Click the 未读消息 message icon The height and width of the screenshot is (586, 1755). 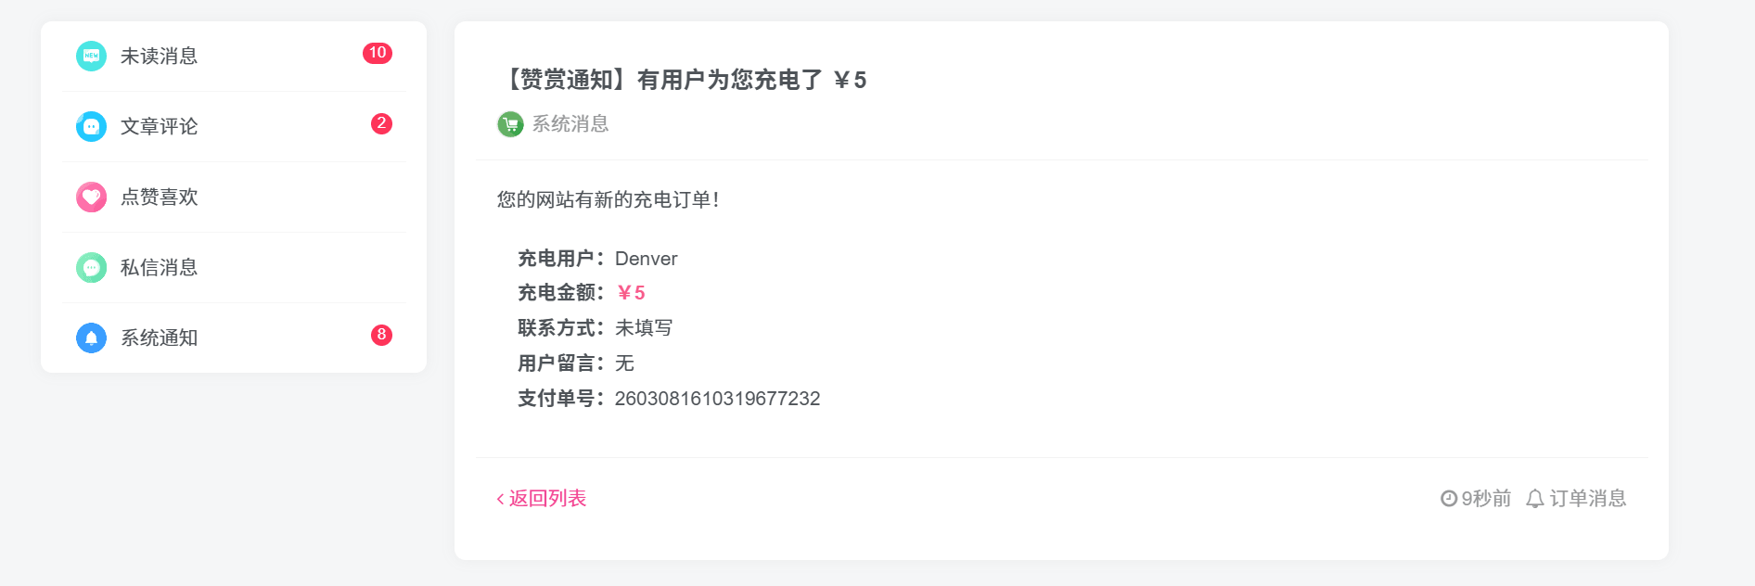click(91, 56)
